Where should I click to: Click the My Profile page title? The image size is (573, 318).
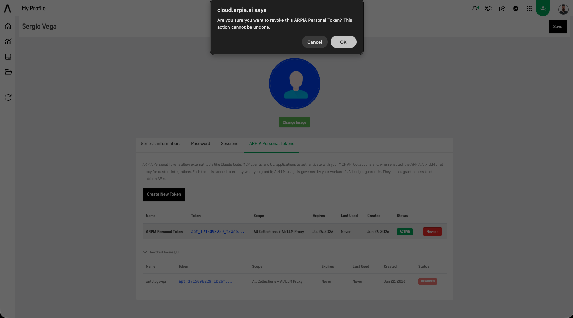[x=34, y=9]
